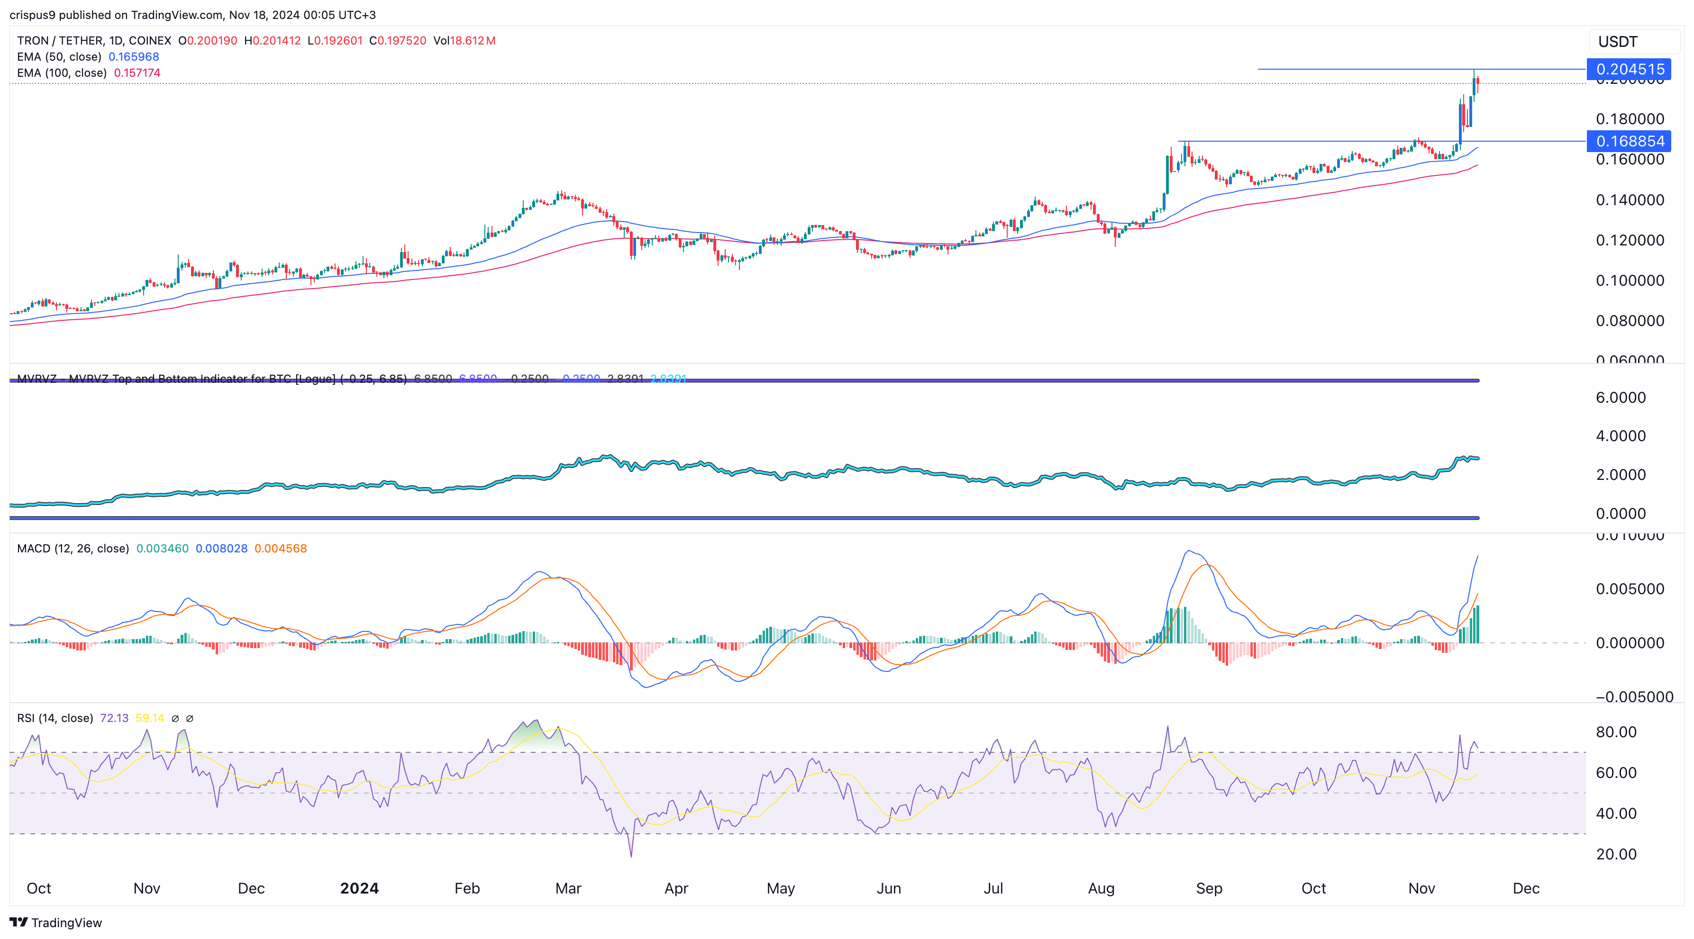This screenshot has height=939, width=1694.
Task: Click the RSI (14, close) legend
Action: pyautogui.click(x=55, y=718)
